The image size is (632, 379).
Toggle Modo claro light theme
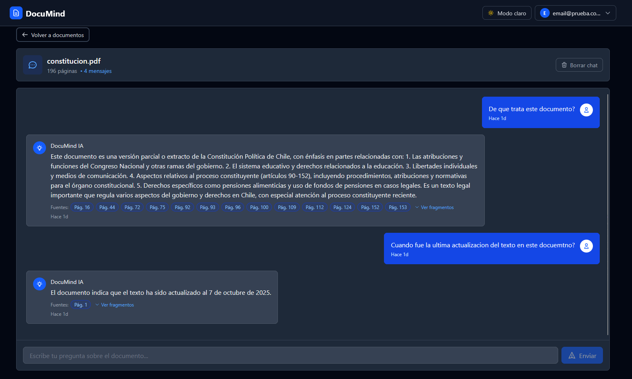(x=507, y=13)
